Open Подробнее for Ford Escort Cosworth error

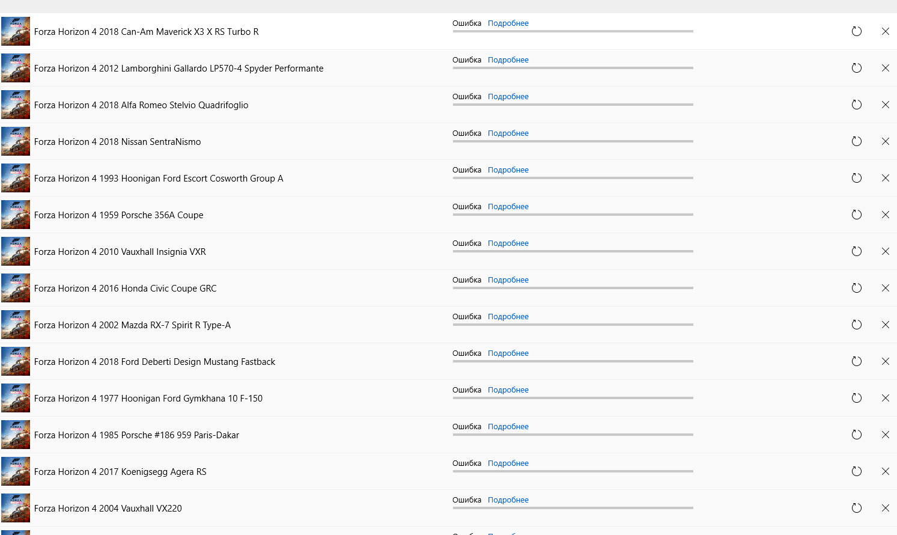pos(508,170)
